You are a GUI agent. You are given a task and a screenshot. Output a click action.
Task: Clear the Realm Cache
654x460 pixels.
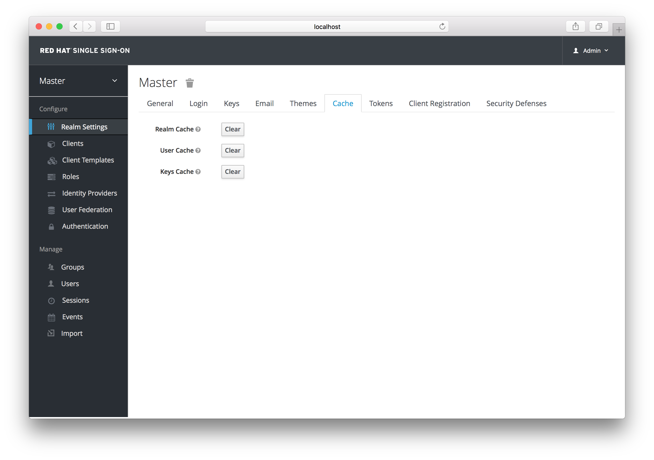[x=232, y=129]
